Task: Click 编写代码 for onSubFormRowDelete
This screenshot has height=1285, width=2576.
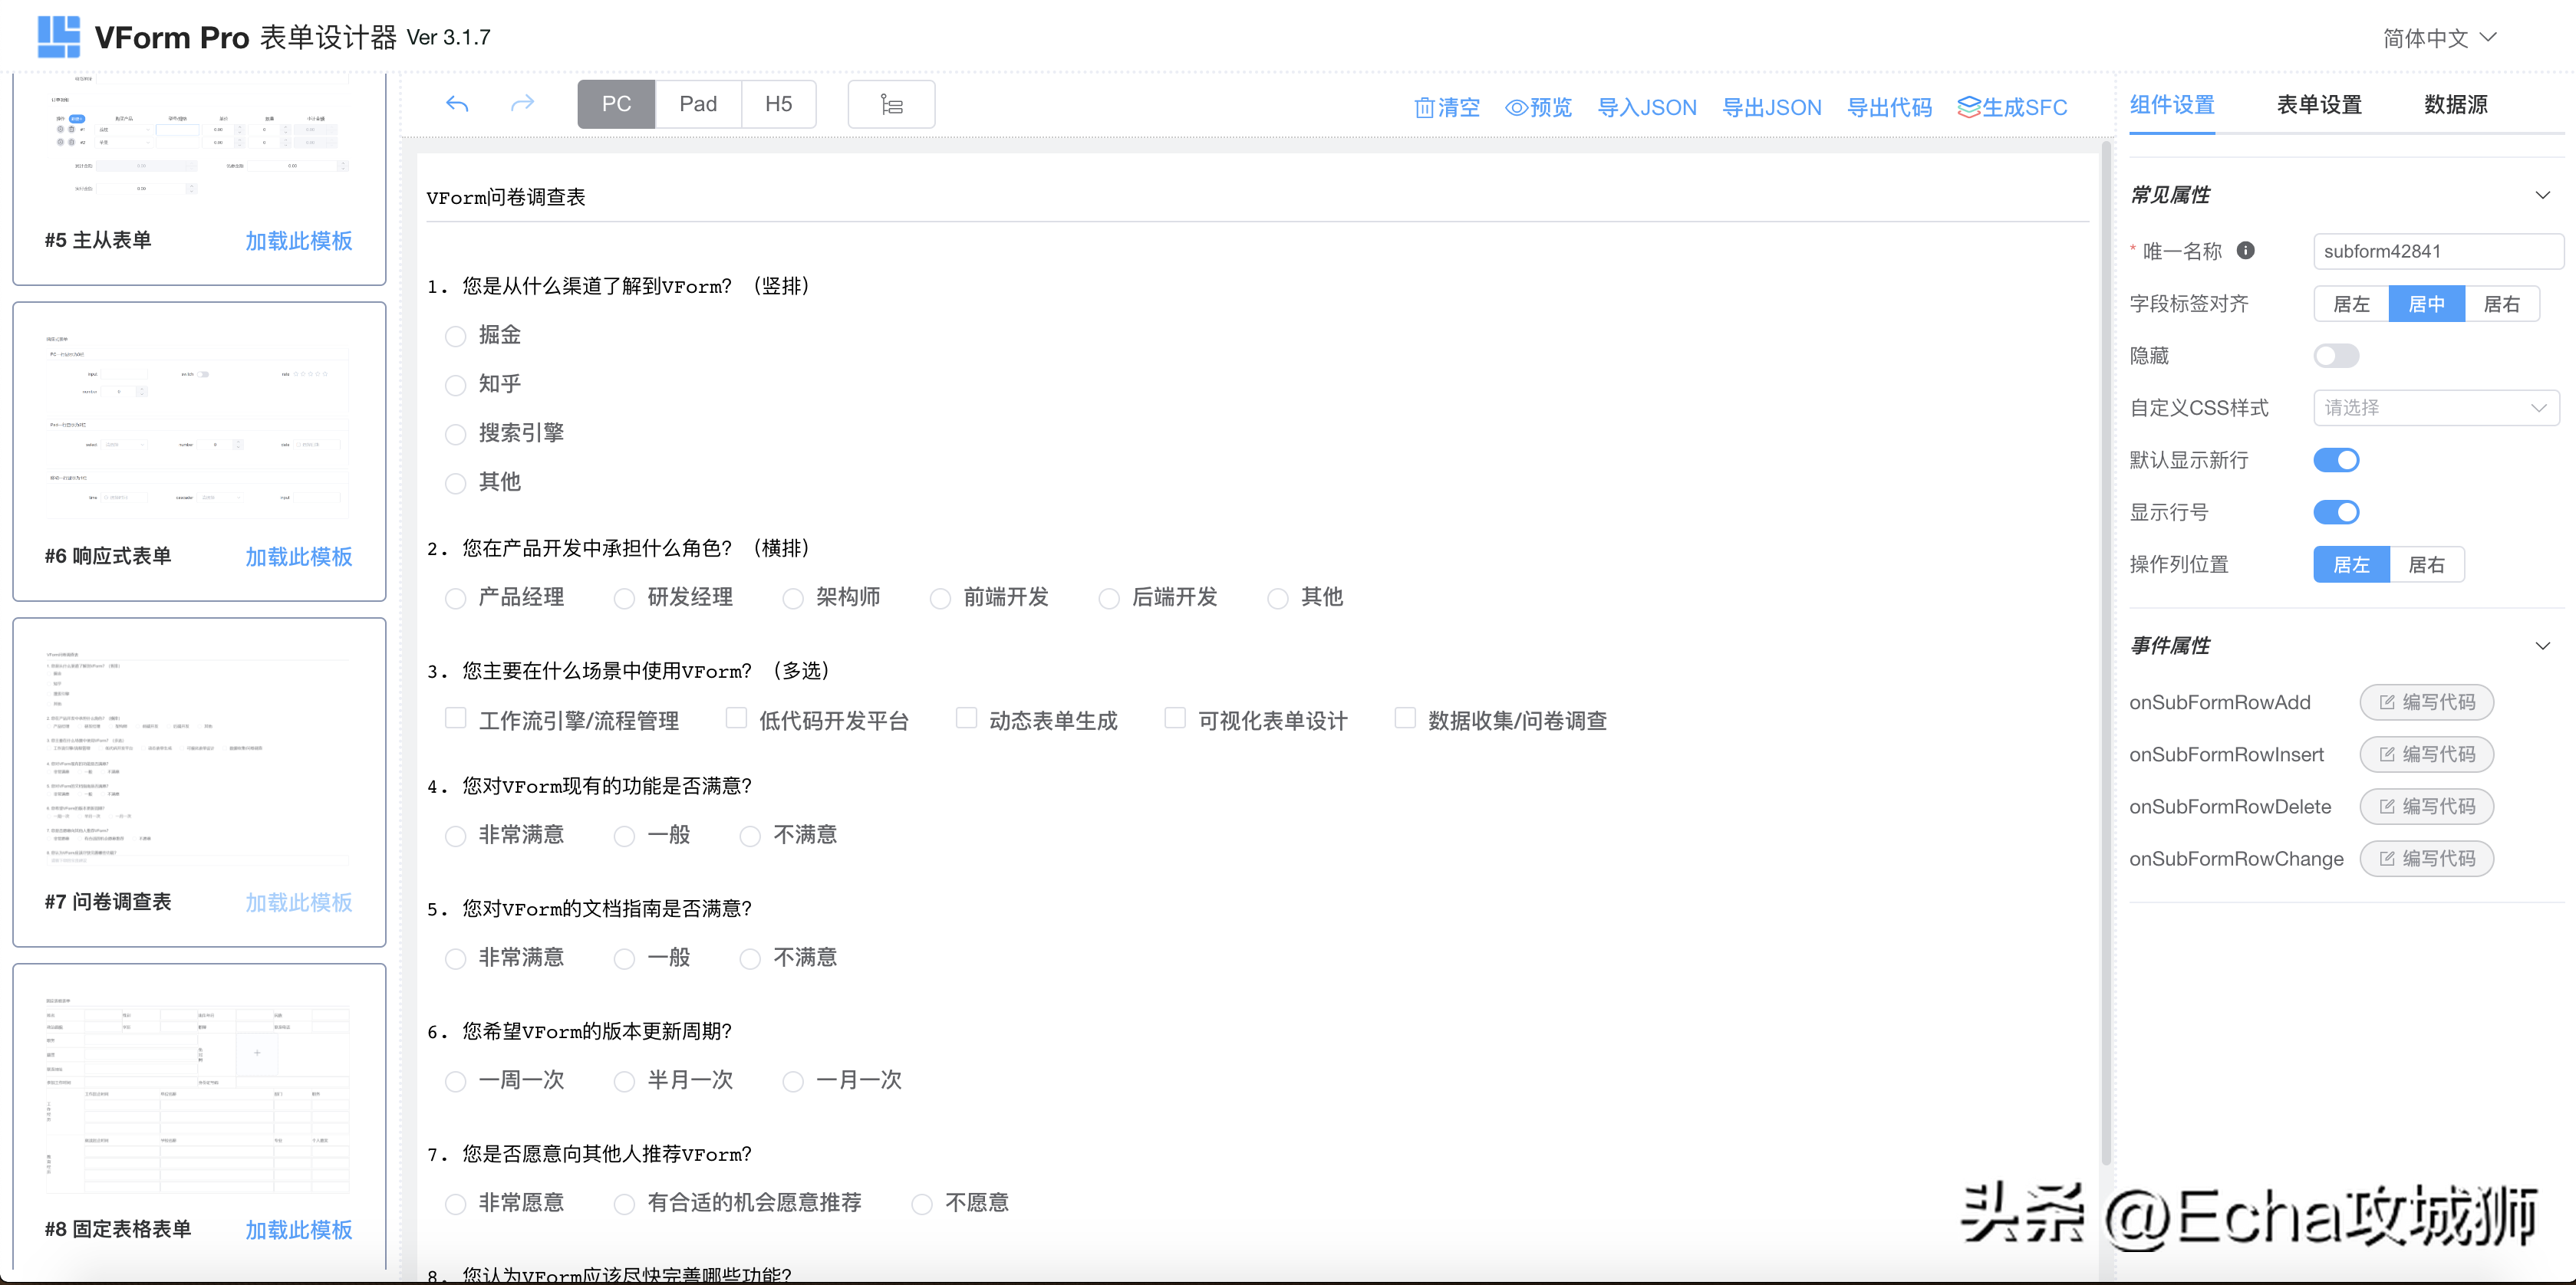Action: 2427,807
